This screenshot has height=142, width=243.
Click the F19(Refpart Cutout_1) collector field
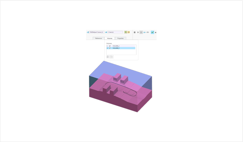[96, 32]
